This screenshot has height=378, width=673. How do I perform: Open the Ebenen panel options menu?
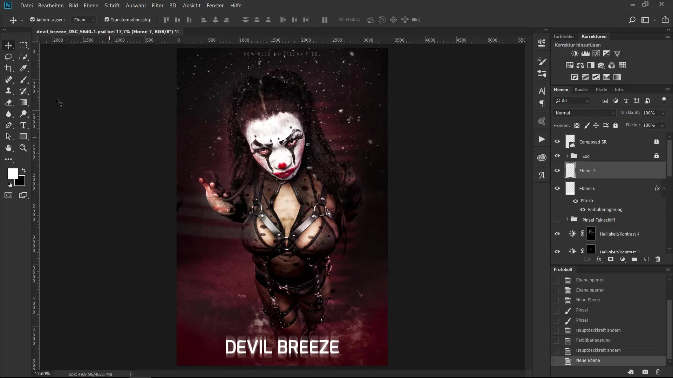pos(668,90)
